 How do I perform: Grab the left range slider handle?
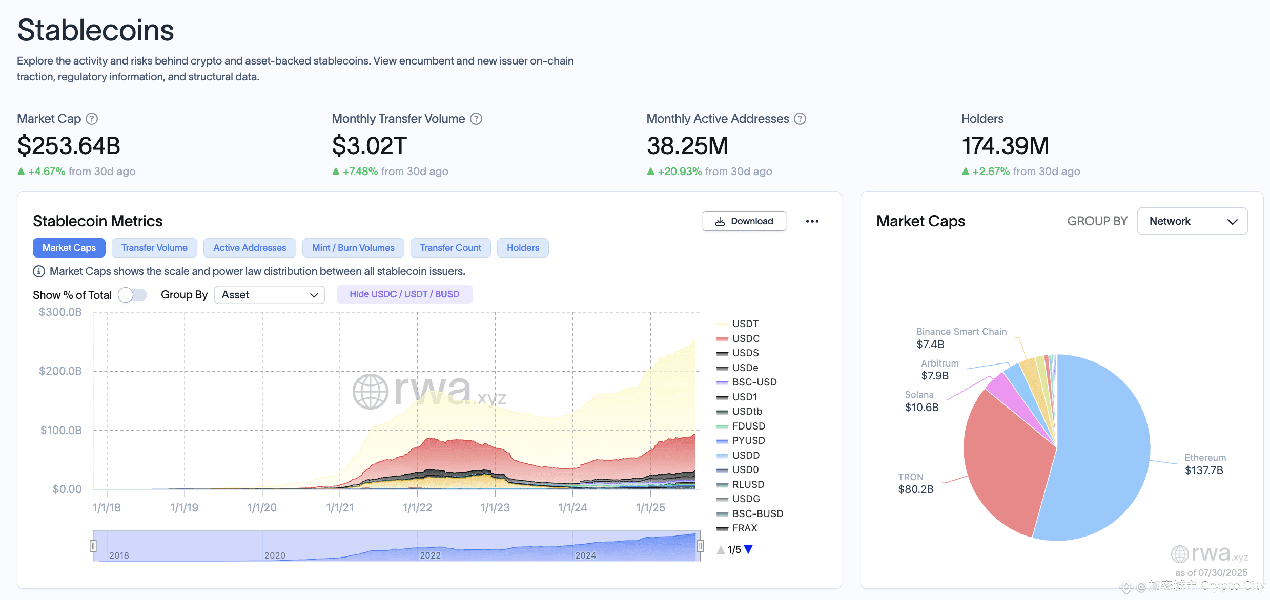point(93,546)
